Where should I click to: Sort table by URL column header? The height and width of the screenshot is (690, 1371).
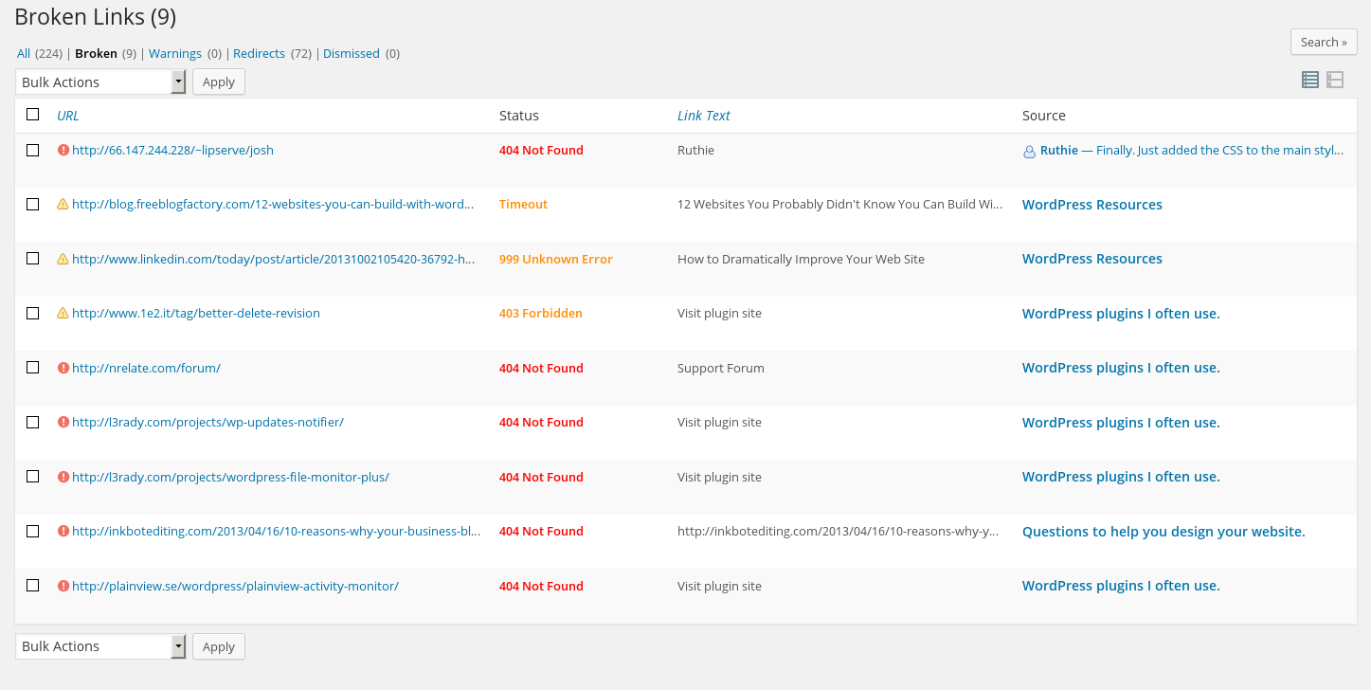coord(68,116)
